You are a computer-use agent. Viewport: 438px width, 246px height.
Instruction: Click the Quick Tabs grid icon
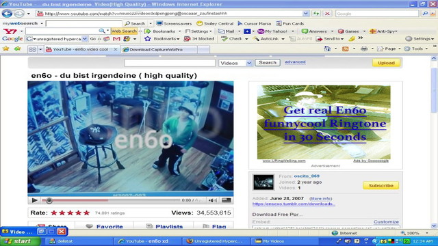pos(32,49)
